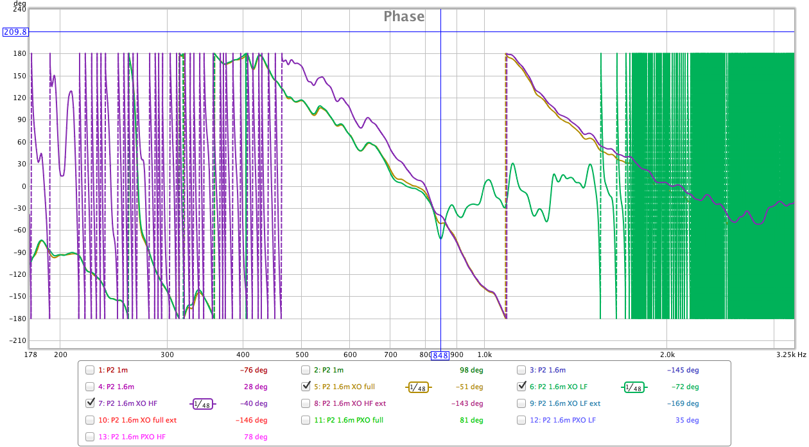
Task: Enable the 11: P2 1.6m PXO full checkbox
Action: pos(306,420)
